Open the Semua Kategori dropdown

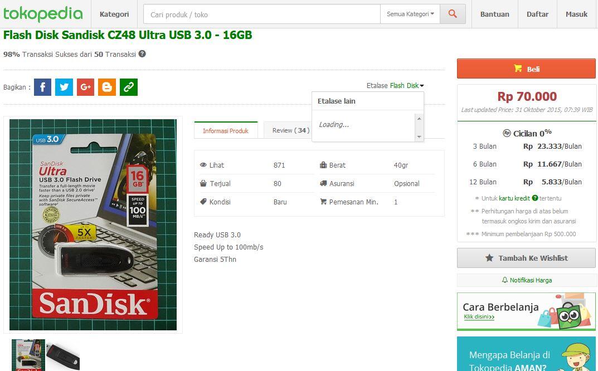pyautogui.click(x=410, y=14)
